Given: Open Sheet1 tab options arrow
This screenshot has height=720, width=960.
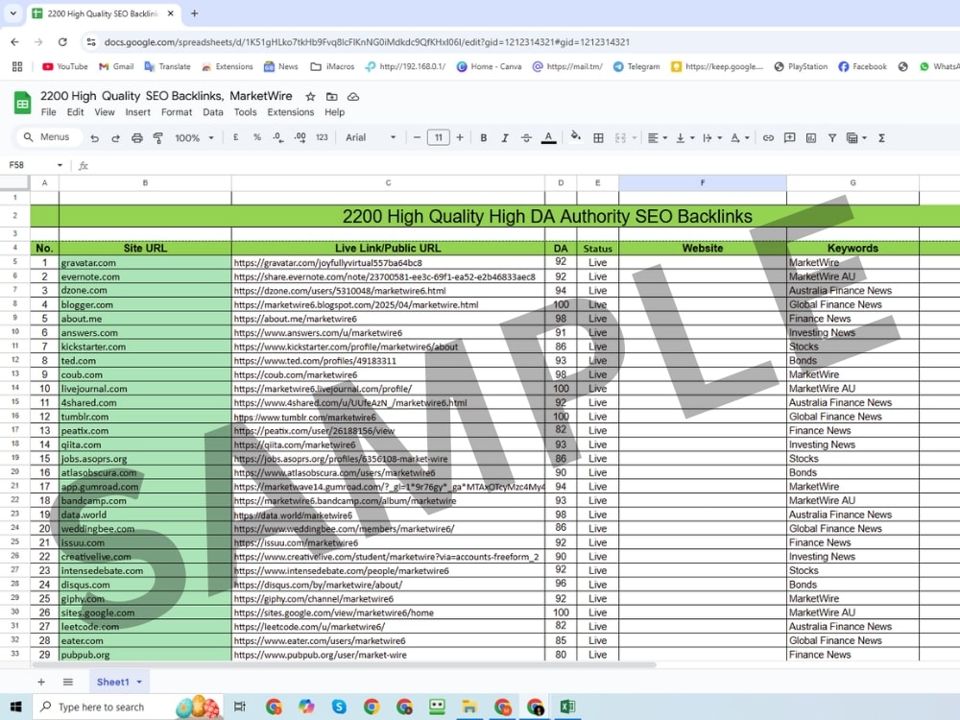Looking at the screenshot, I should (139, 682).
